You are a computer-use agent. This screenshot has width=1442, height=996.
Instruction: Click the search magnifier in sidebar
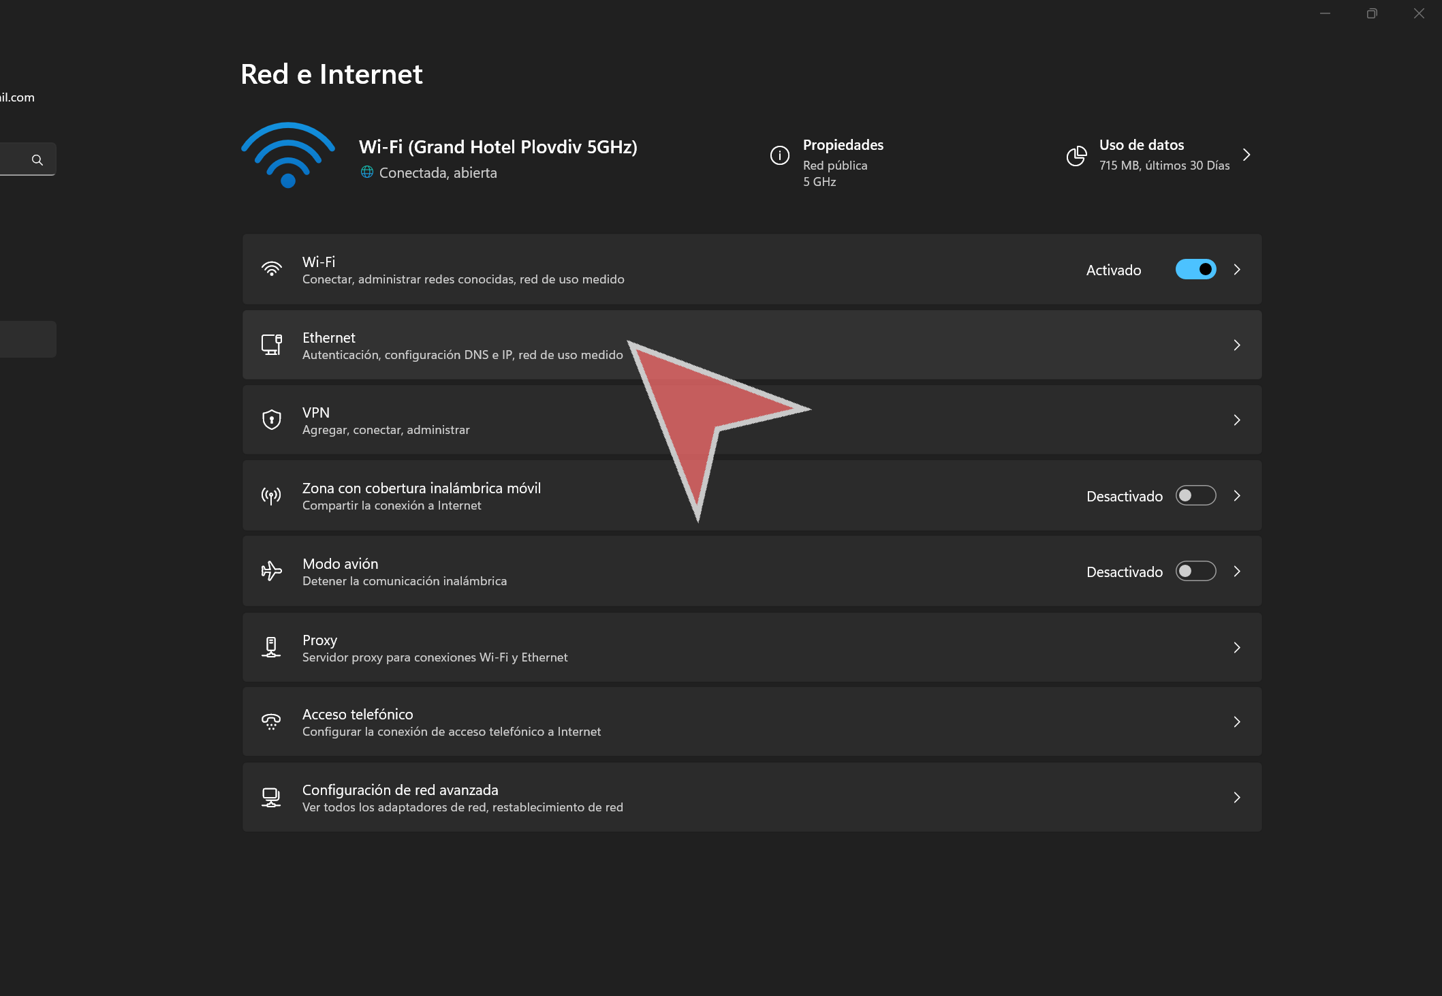click(x=37, y=159)
